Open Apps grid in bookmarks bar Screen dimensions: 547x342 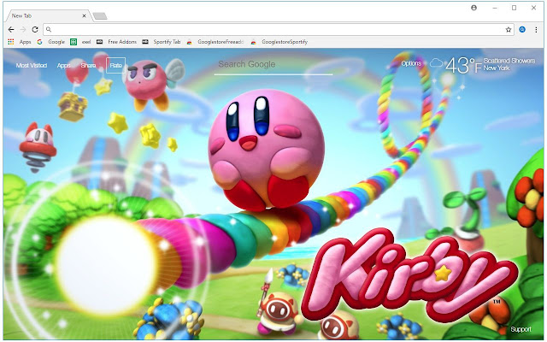coord(20,42)
